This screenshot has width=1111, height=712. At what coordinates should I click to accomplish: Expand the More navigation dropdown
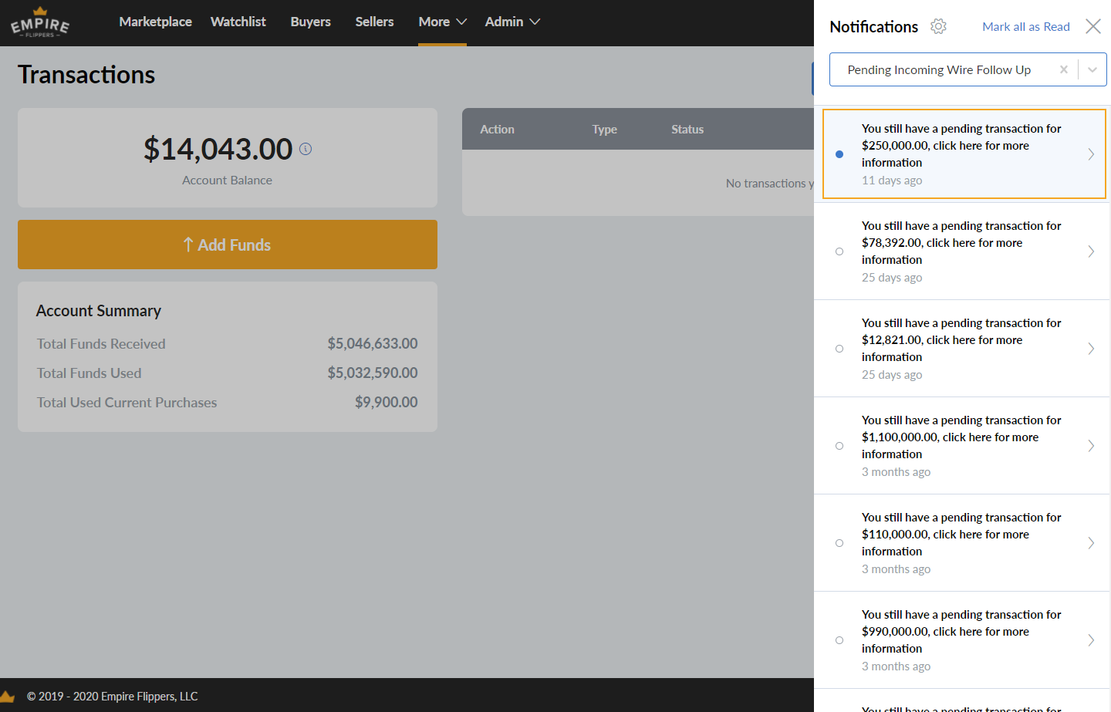(442, 22)
